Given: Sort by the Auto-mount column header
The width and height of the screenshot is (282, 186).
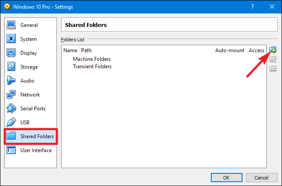Looking at the screenshot, I should tap(230, 50).
